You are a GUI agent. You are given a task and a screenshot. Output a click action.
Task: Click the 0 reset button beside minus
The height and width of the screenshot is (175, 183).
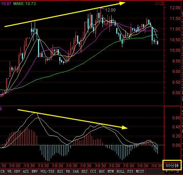pyautogui.click(x=178, y=172)
